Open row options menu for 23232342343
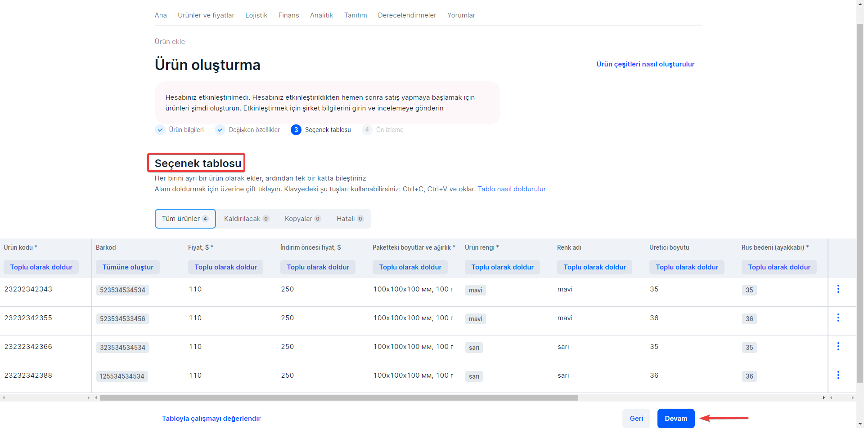The image size is (864, 428). coord(838,289)
